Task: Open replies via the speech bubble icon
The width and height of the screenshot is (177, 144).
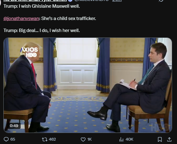Action: tap(6, 139)
